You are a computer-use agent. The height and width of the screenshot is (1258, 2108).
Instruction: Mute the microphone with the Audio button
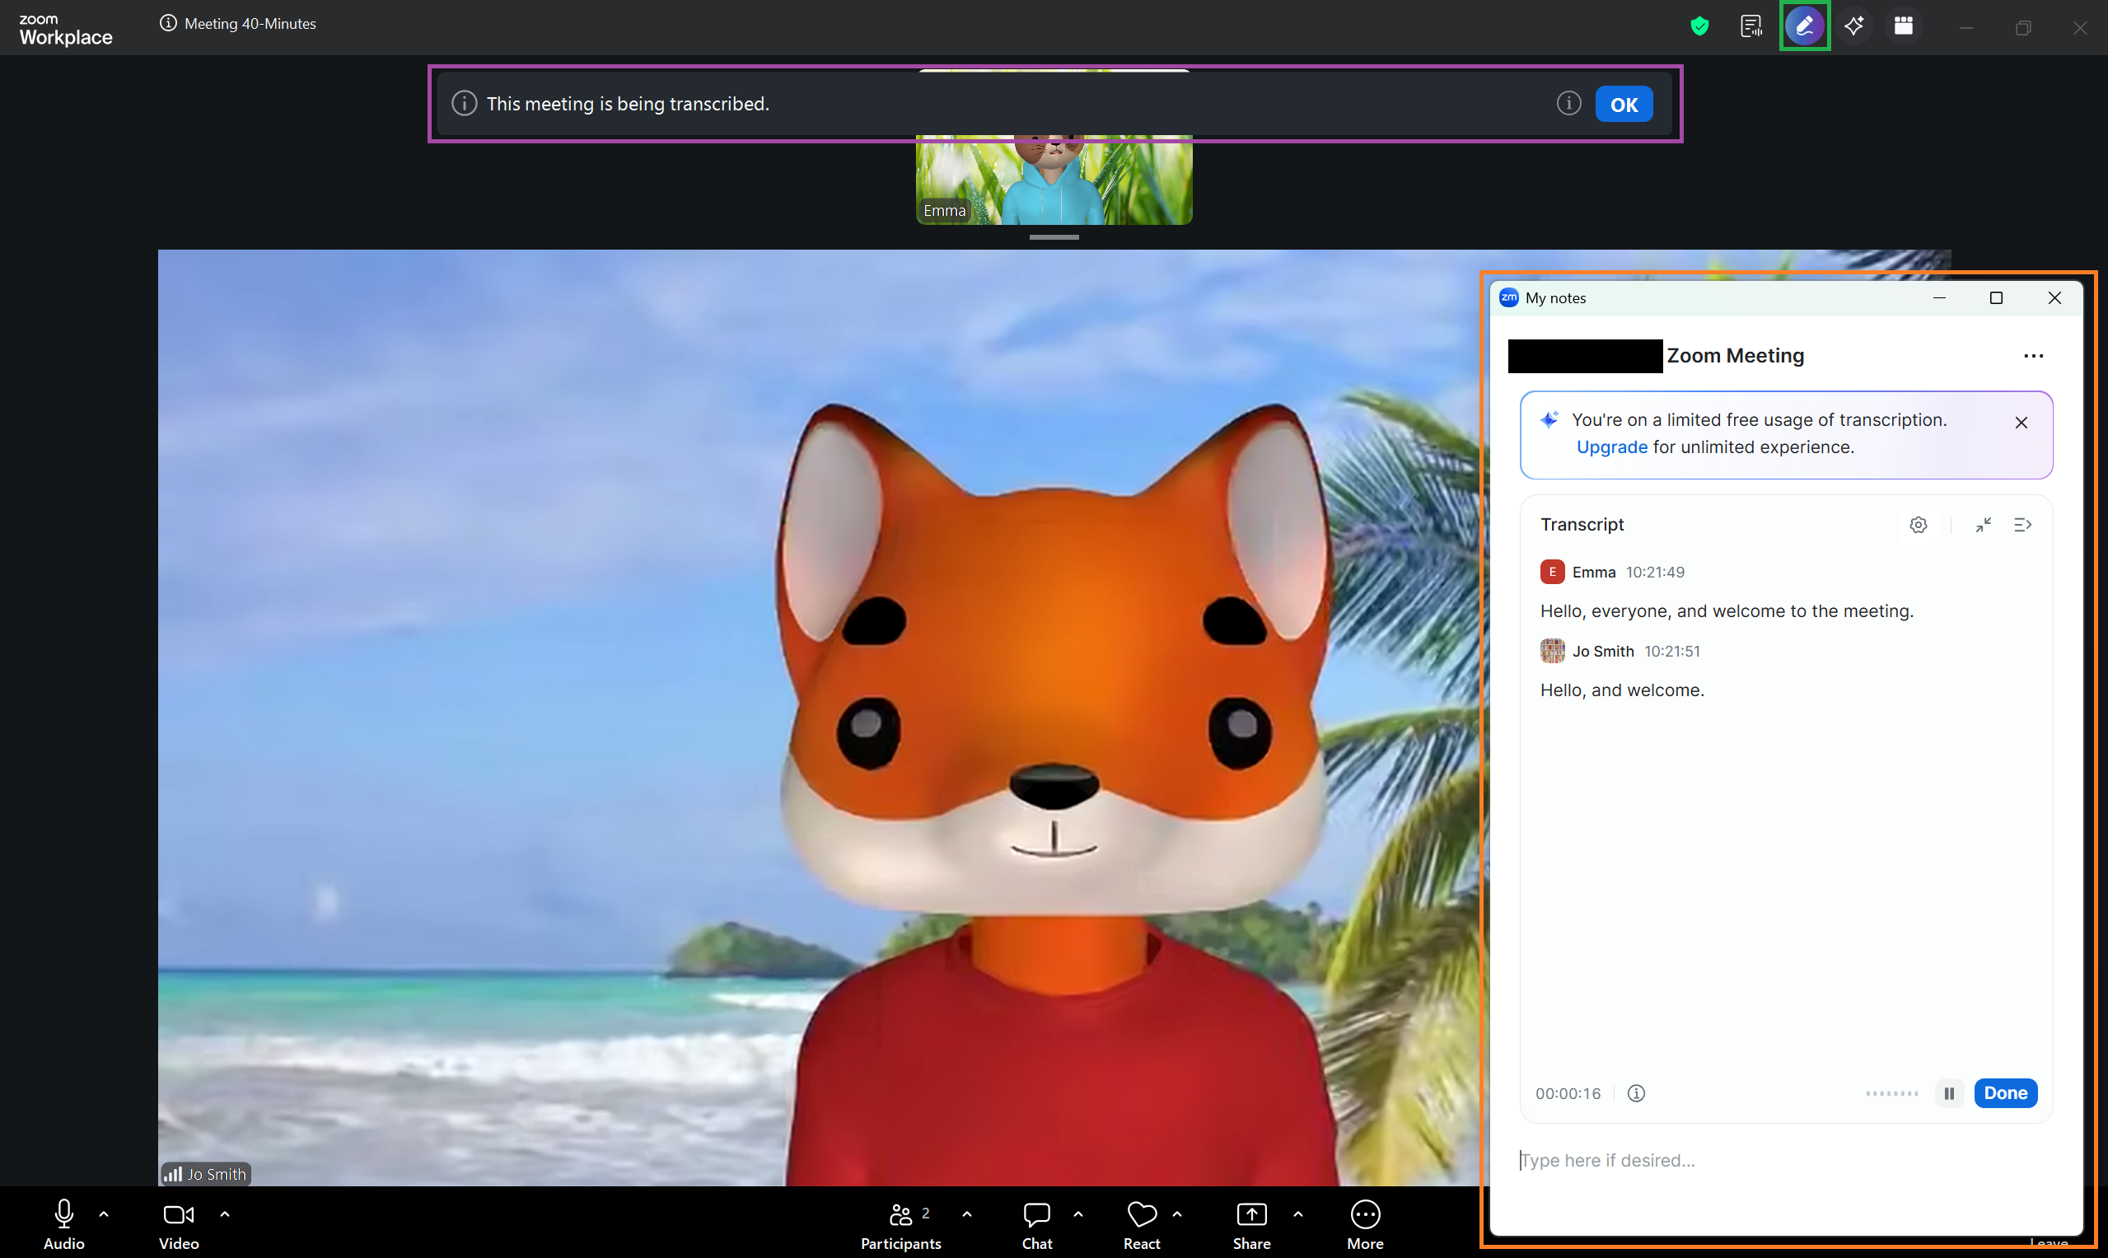(x=63, y=1225)
